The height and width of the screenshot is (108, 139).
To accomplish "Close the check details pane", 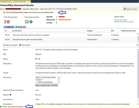I will pos(137,45).
